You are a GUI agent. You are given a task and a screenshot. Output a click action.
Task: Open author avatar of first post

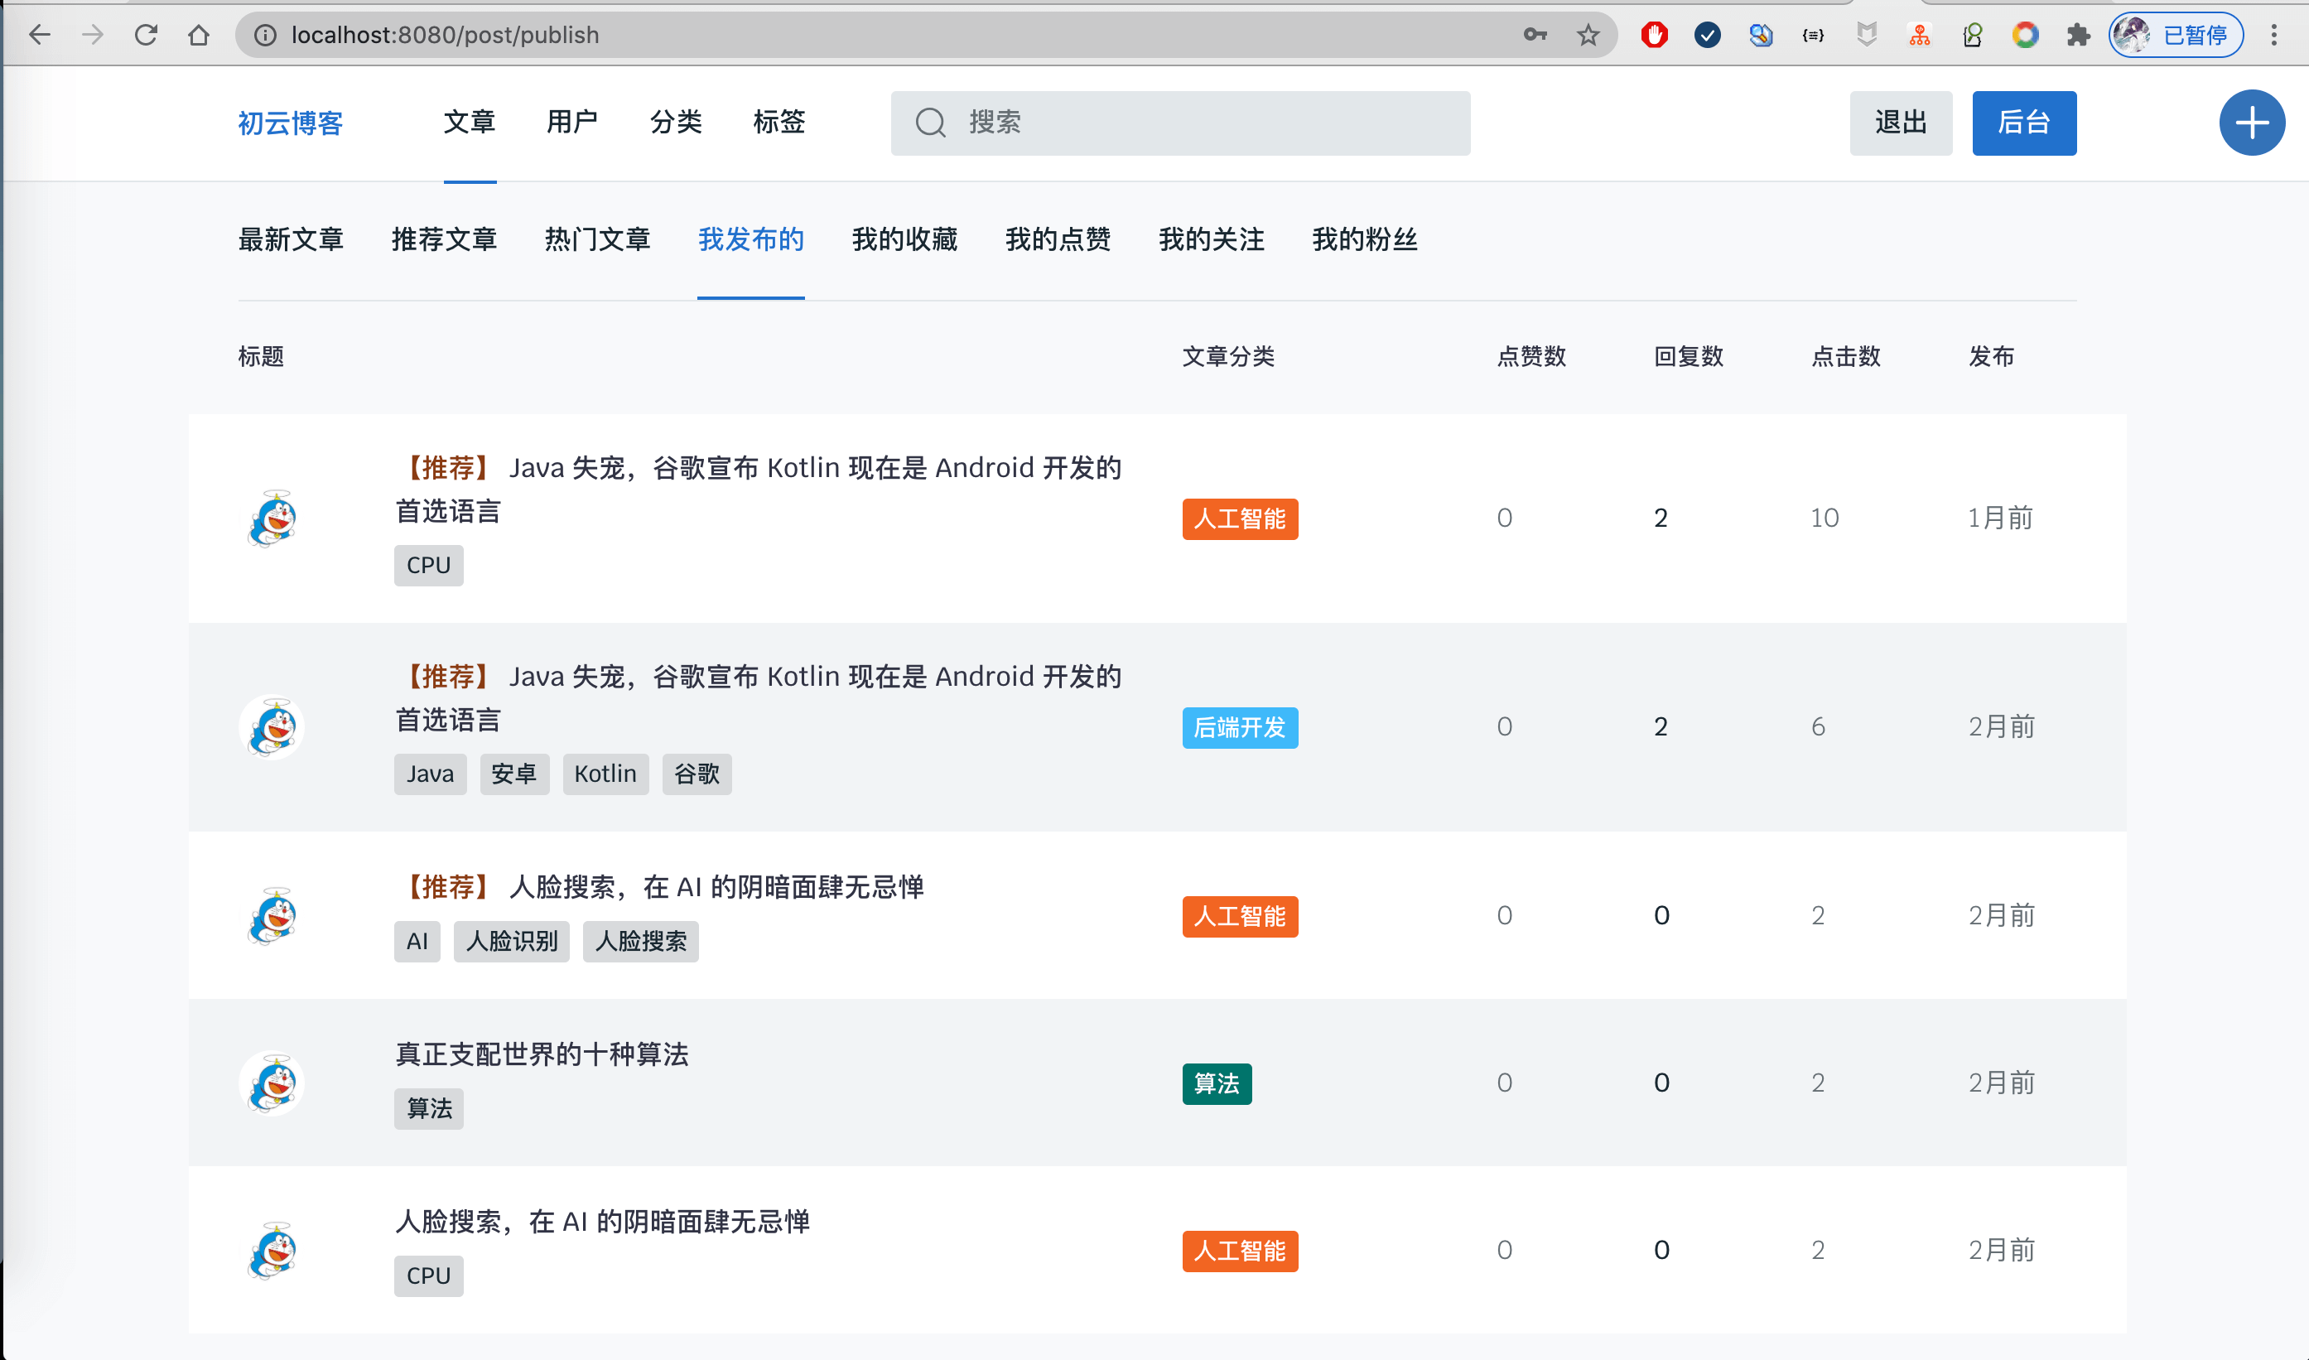point(272,518)
